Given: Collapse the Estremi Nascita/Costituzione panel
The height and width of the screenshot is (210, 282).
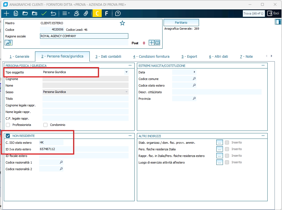Looking at the screenshot, I should point(263,65).
